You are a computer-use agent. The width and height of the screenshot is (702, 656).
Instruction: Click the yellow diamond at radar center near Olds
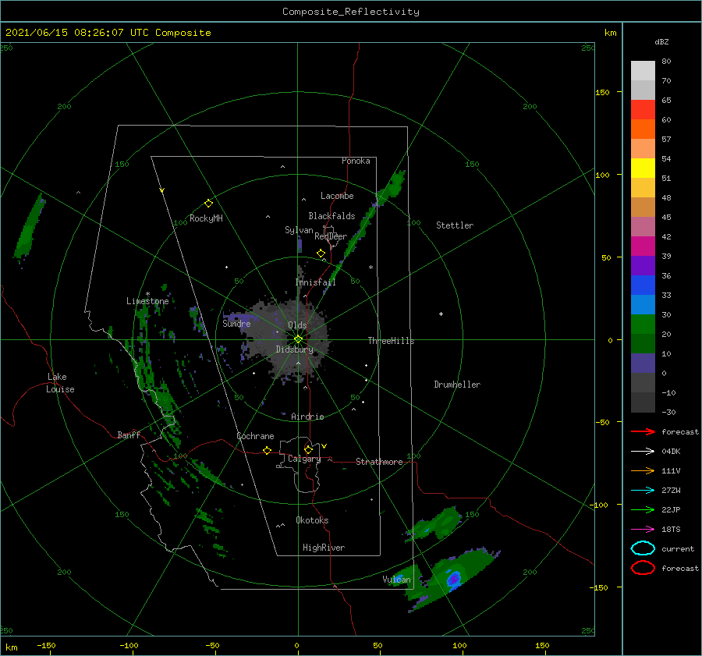pos(298,339)
